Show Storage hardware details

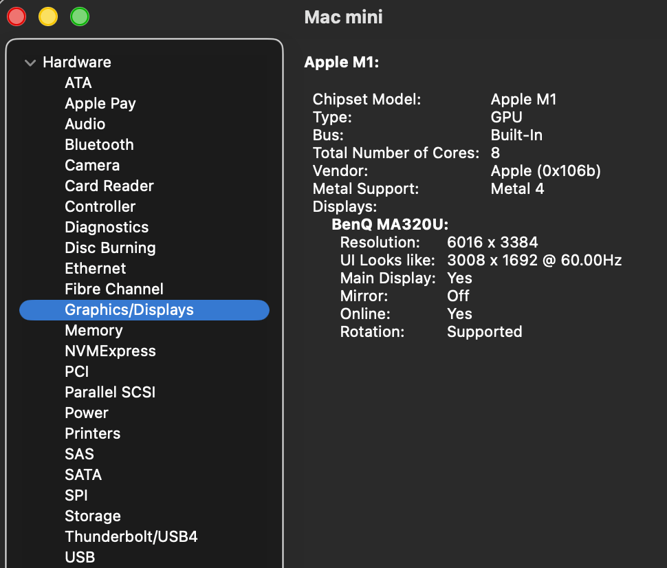[93, 516]
